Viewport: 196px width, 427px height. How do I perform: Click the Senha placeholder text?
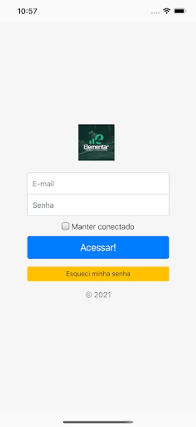pos(43,205)
